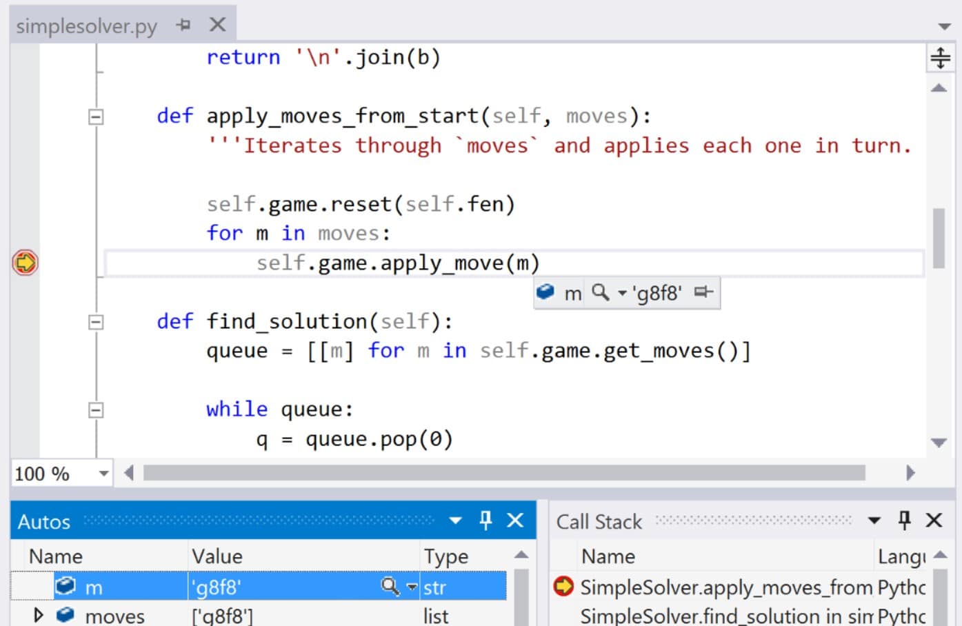
Task: Expand the moves variable in the Autos window
Action: 39,616
